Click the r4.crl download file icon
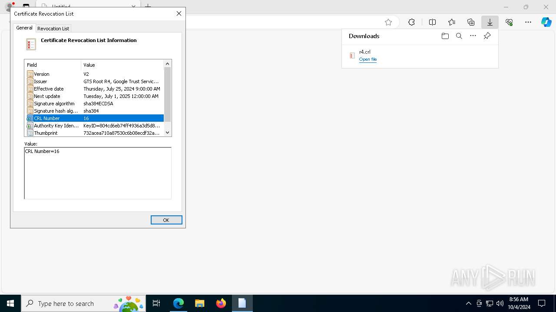This screenshot has width=556, height=312. (352, 55)
